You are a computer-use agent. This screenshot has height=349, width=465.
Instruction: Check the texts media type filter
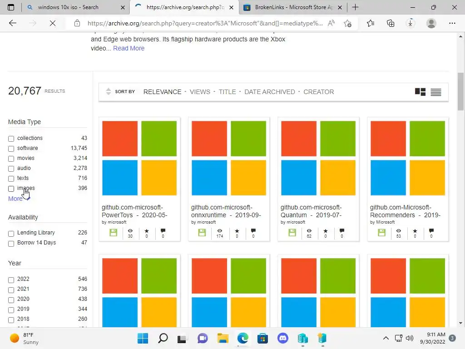click(x=11, y=179)
